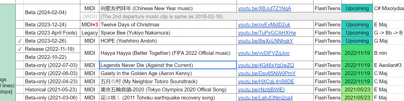Open the youtu.be/4Q46xYqUwZQ link

pyautogui.click(x=266, y=65)
